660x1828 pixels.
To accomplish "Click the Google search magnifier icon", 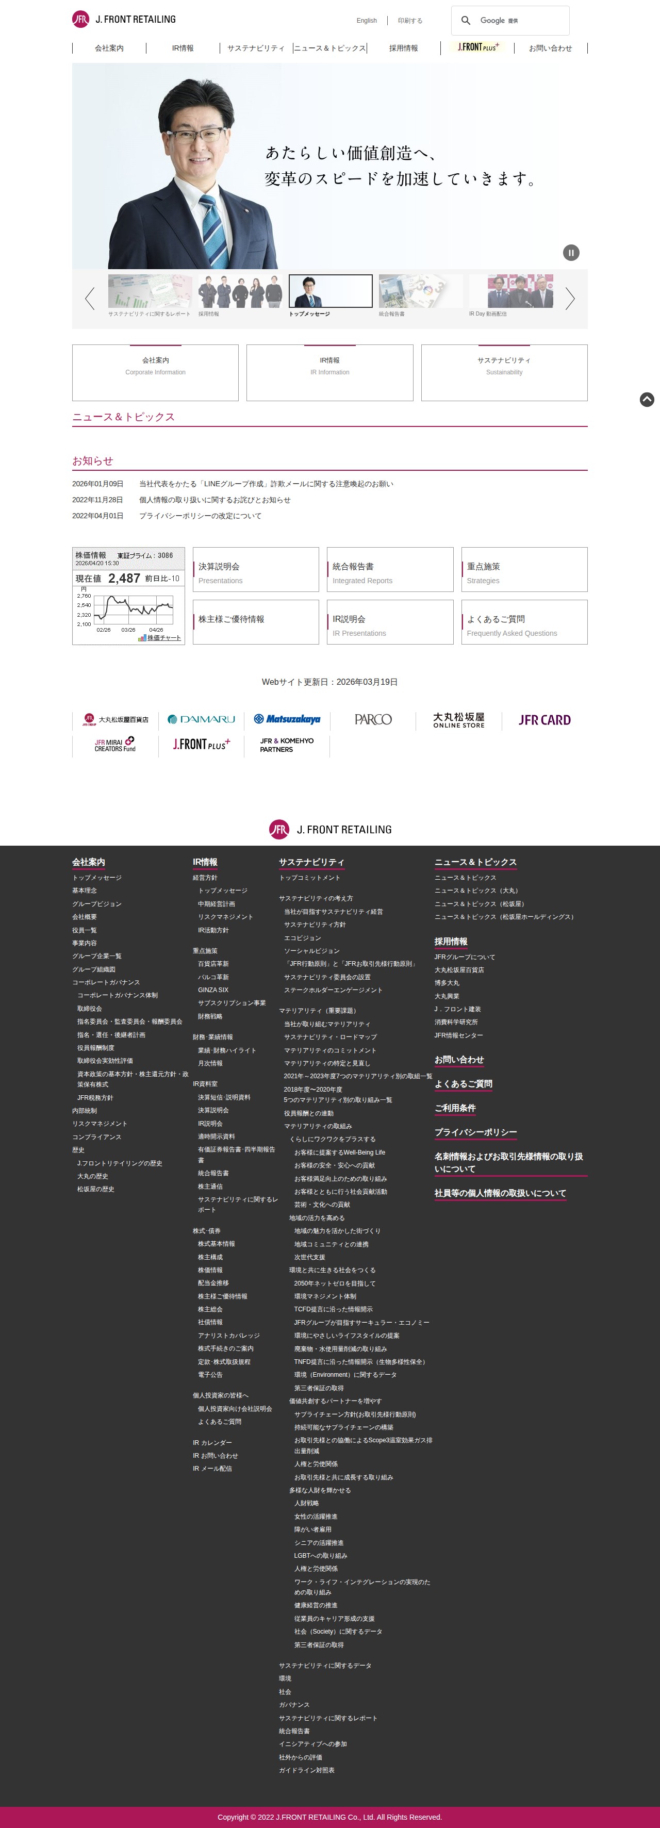I will (x=466, y=21).
